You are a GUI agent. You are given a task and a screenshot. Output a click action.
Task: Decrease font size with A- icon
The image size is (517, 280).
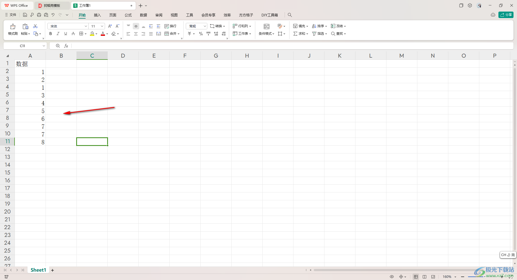[x=117, y=26]
